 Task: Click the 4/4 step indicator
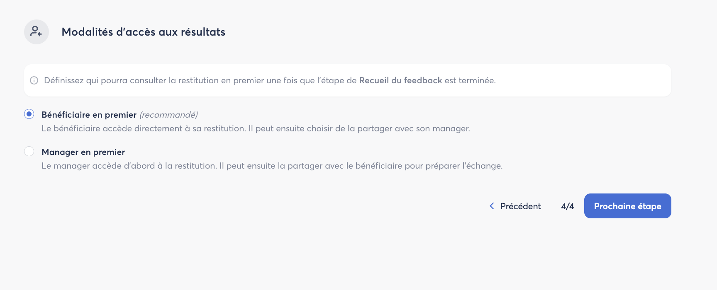pyautogui.click(x=567, y=206)
